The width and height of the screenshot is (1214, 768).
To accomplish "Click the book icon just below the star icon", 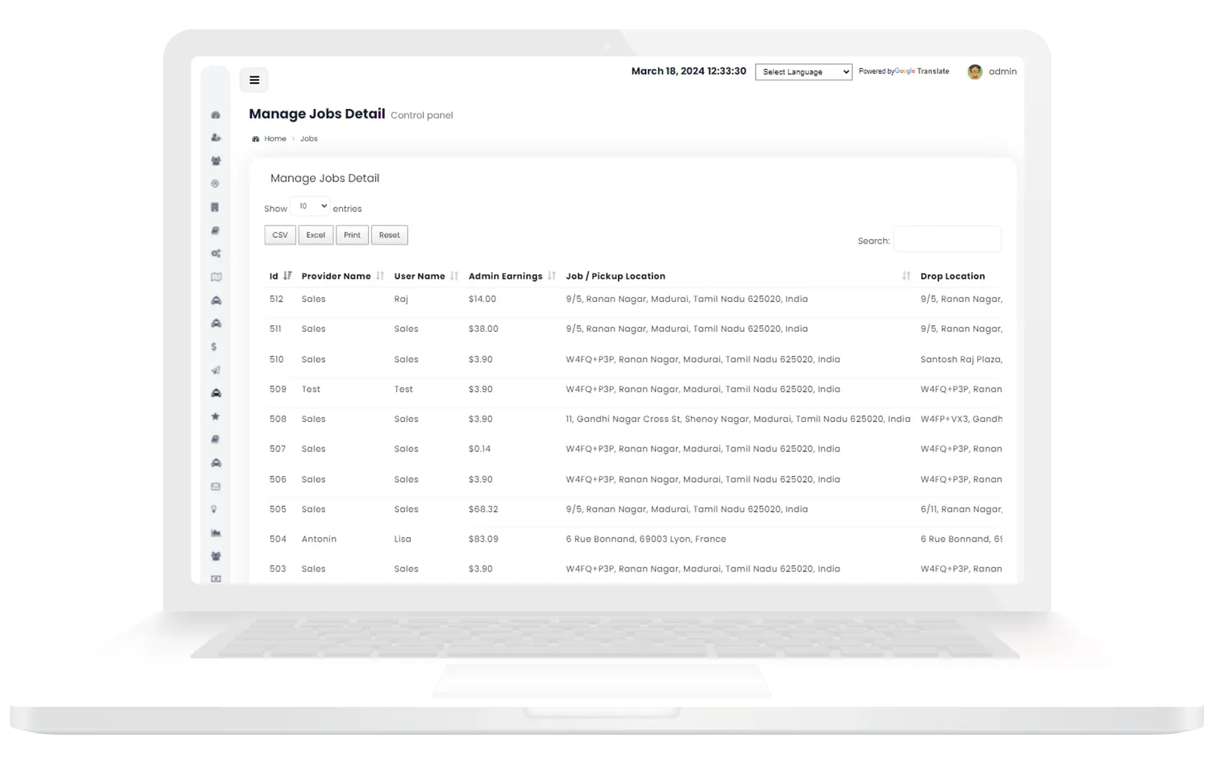I will click(x=215, y=439).
